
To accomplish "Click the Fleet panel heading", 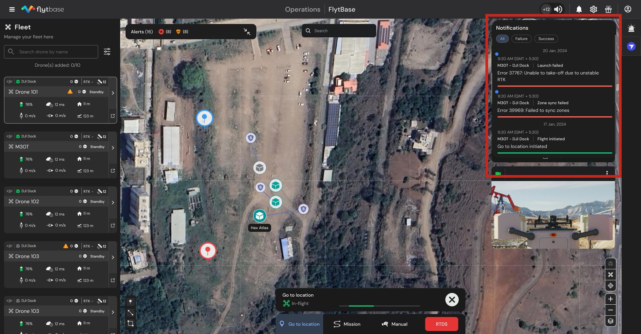I will pyautogui.click(x=22, y=27).
